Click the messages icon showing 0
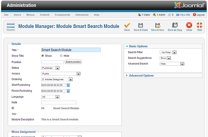Image resolution: width=208 pixels, height=137 pixels. coord(170,15)
